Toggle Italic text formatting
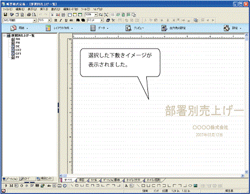Screen dimensions: 250x194 click(x=61, y=20)
